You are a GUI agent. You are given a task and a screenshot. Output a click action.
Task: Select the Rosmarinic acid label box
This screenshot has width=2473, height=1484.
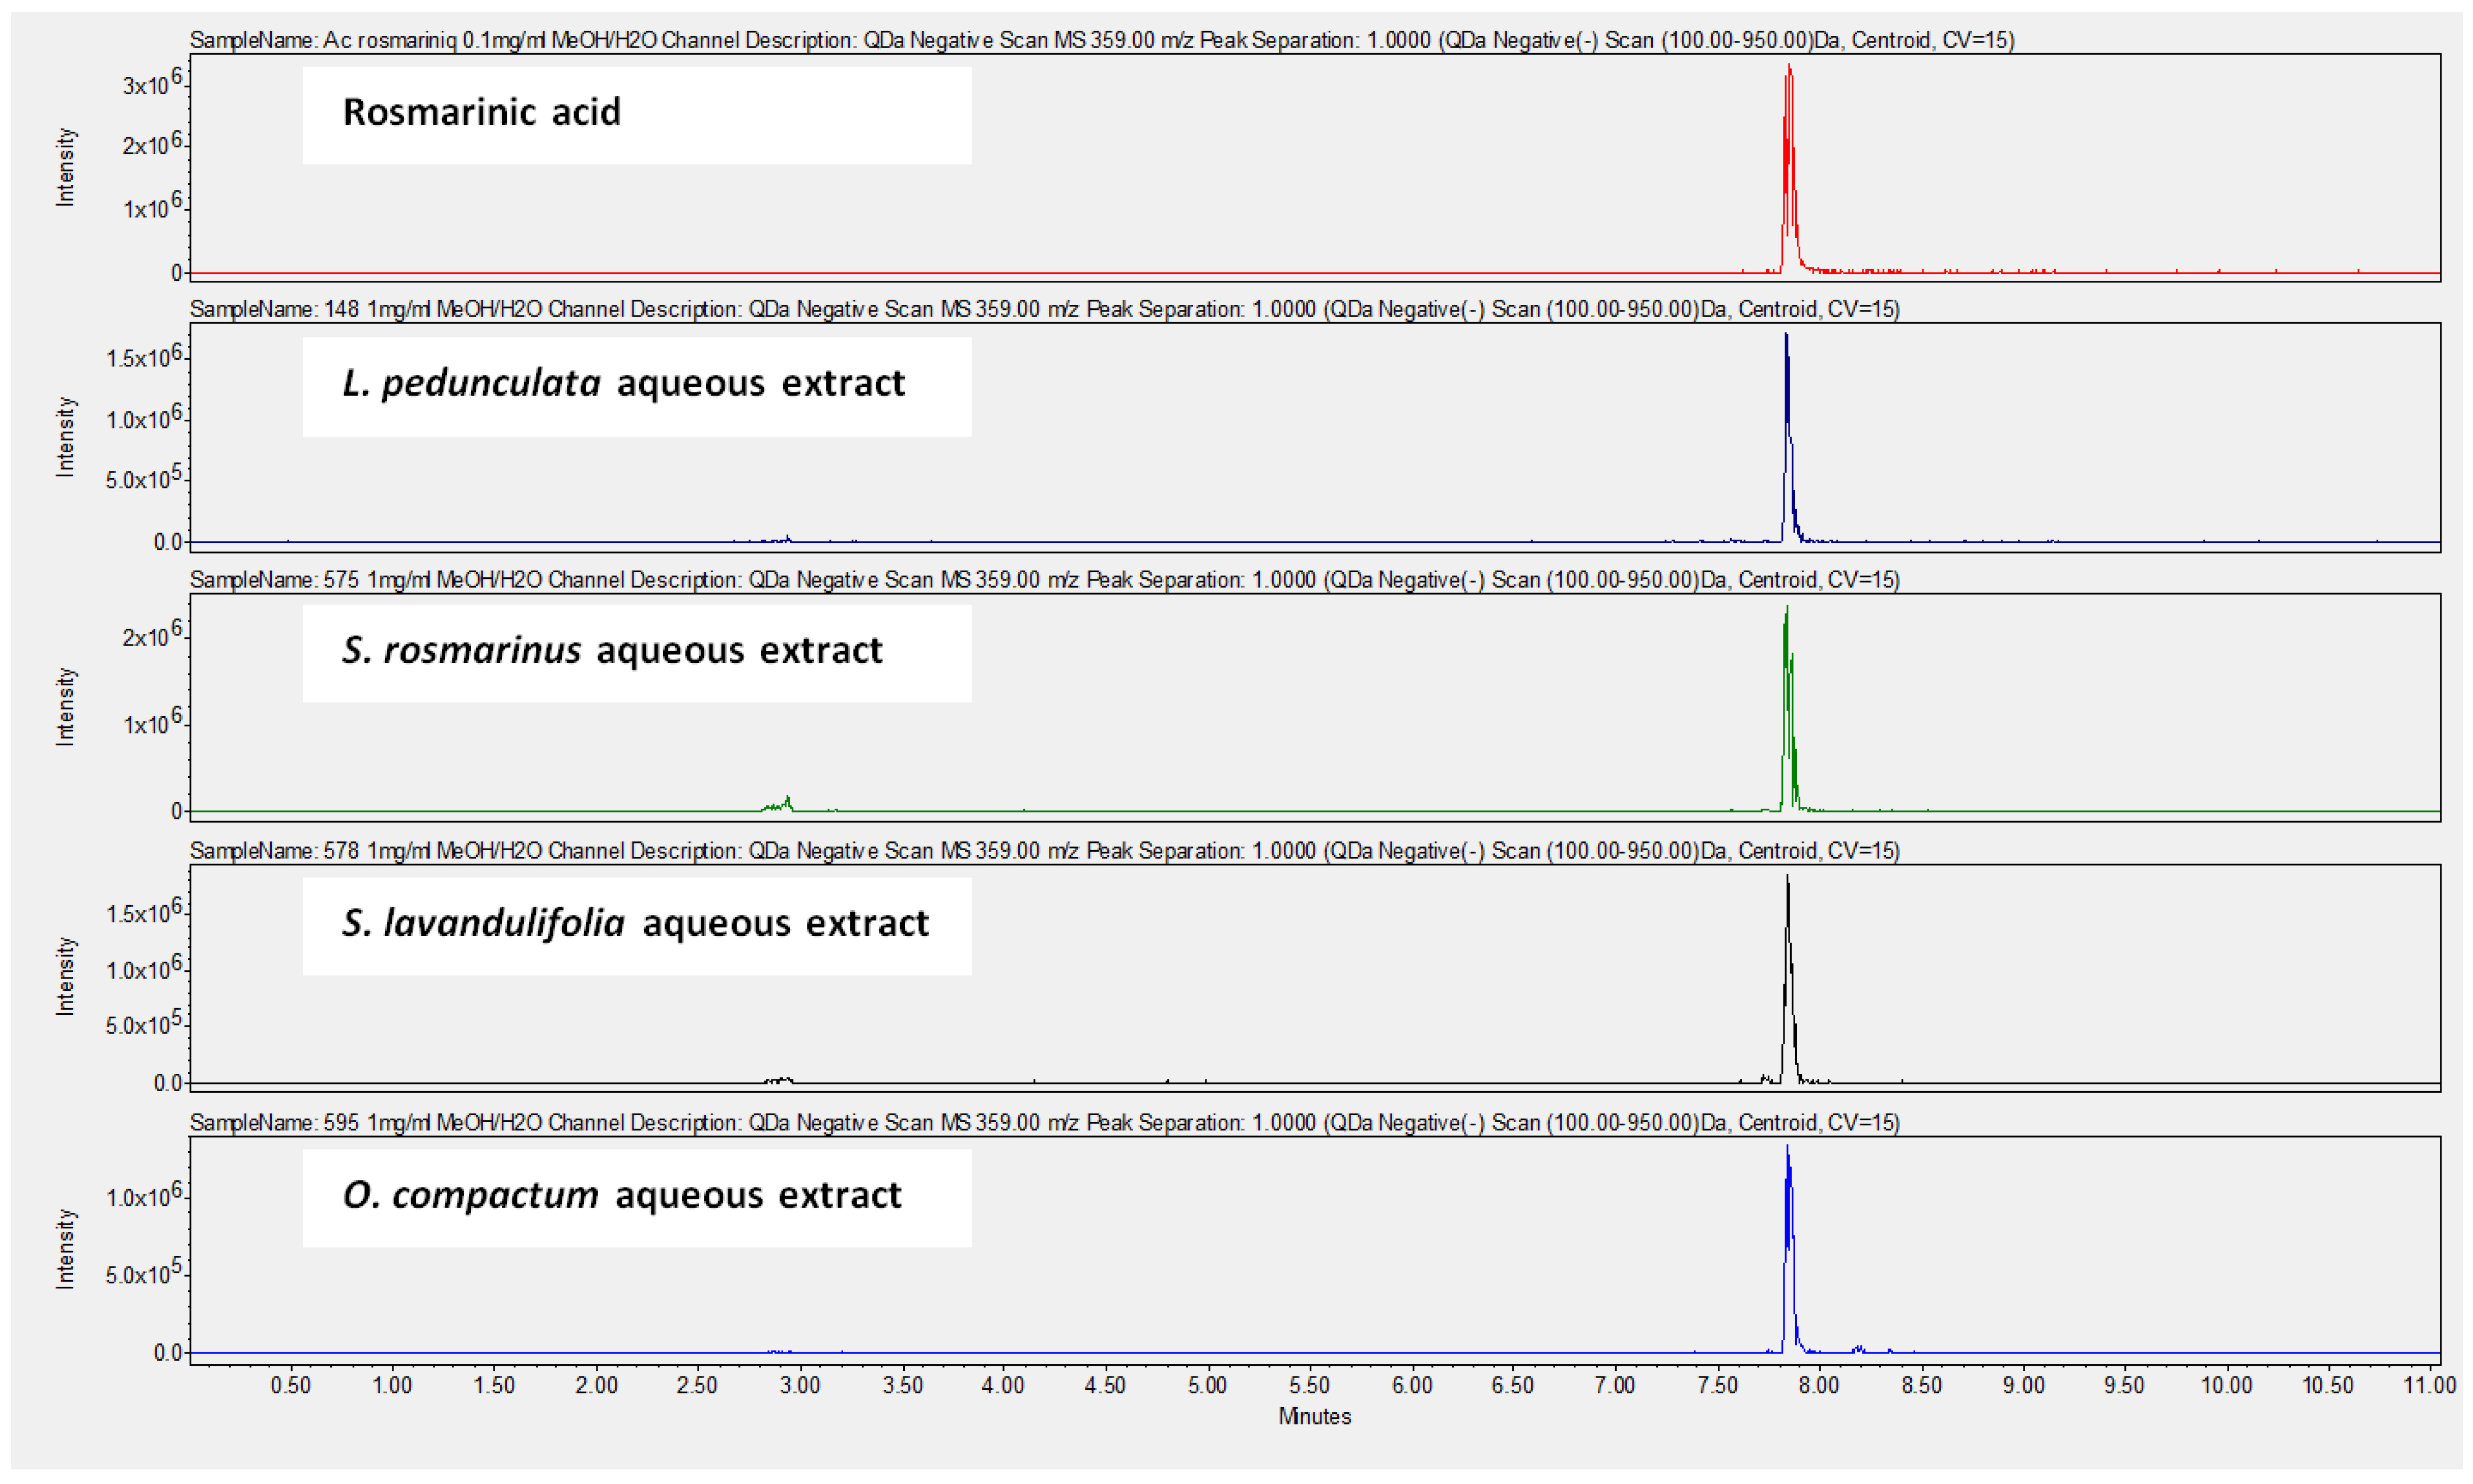[x=636, y=114]
